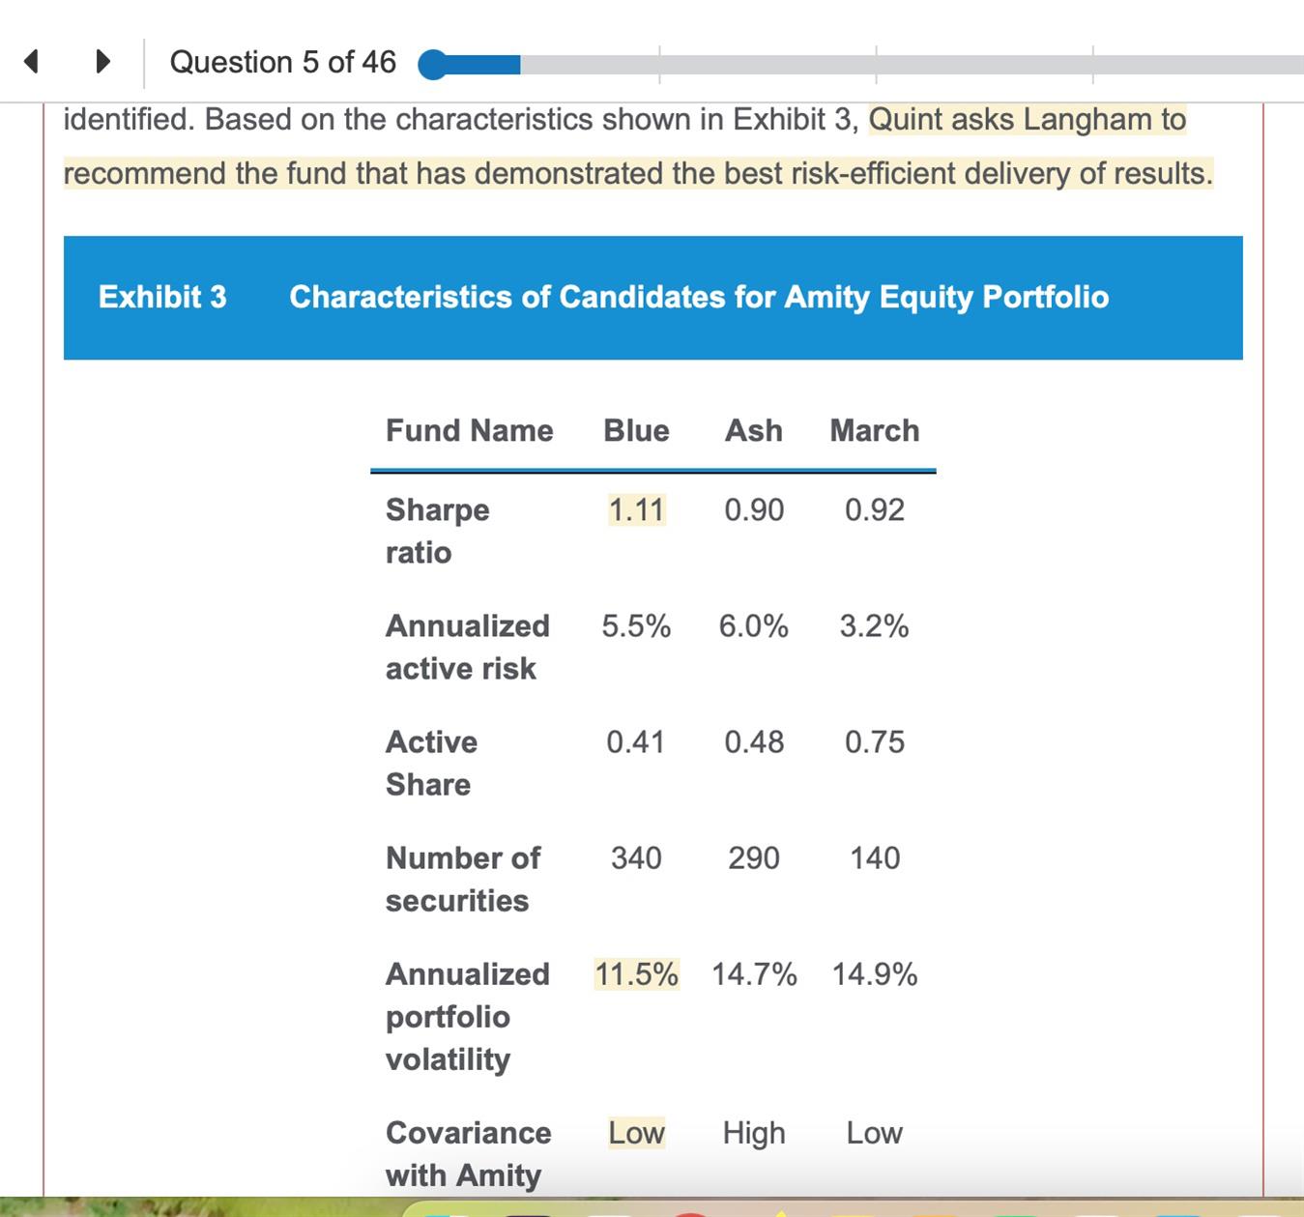The height and width of the screenshot is (1217, 1304).
Task: Click the highlighted "Quint asks Langham to" text
Action: (1027, 120)
